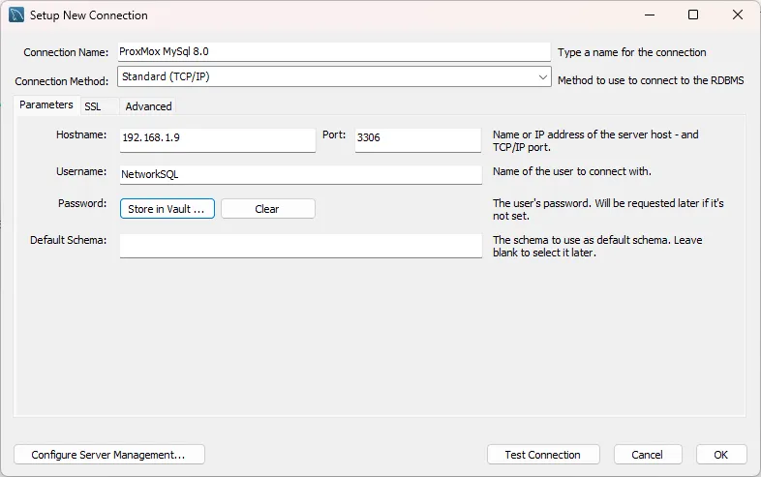Click the 'Connection Method:' label
The height and width of the screenshot is (477, 761).
pos(62,81)
